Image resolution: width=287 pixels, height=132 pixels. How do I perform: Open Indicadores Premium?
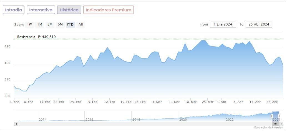(x=109, y=10)
